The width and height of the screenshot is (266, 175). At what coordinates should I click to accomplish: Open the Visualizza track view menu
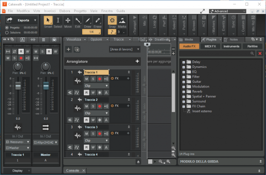tap(76, 40)
